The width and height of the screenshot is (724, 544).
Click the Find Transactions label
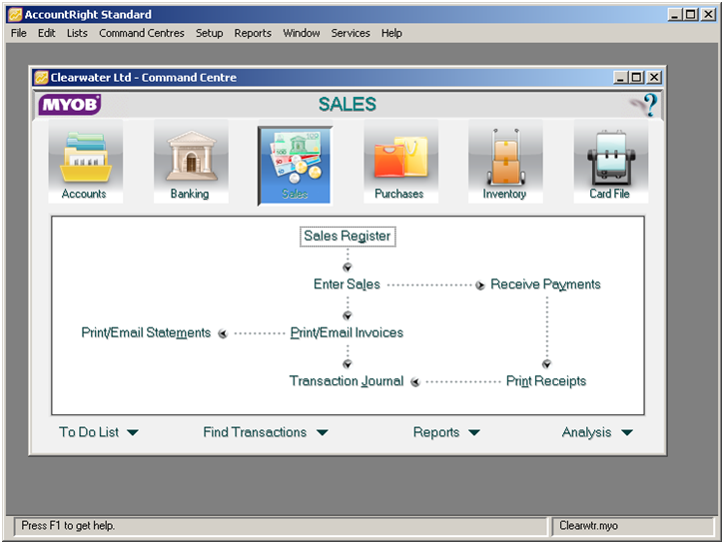pos(255,432)
